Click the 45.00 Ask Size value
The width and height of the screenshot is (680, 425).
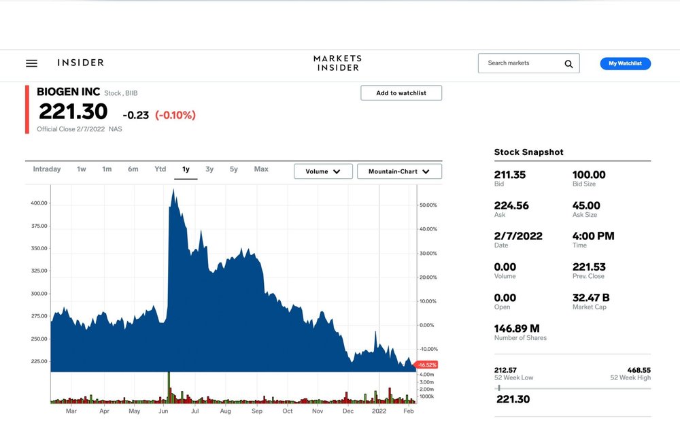tap(586, 205)
